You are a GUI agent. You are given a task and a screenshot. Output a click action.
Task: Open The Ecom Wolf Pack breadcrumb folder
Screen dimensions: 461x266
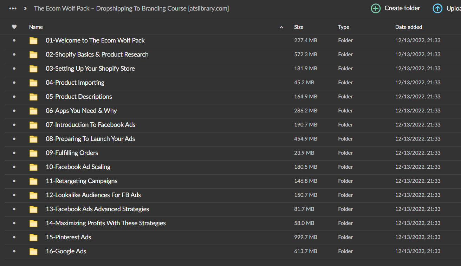pyautogui.click(x=131, y=8)
